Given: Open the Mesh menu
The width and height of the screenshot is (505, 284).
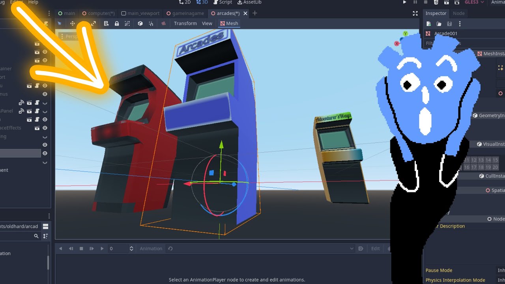Looking at the screenshot, I should [x=229, y=24].
